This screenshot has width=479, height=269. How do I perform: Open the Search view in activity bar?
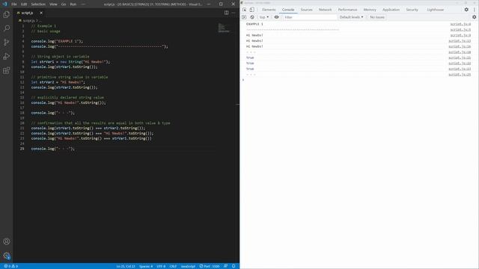coord(7,28)
